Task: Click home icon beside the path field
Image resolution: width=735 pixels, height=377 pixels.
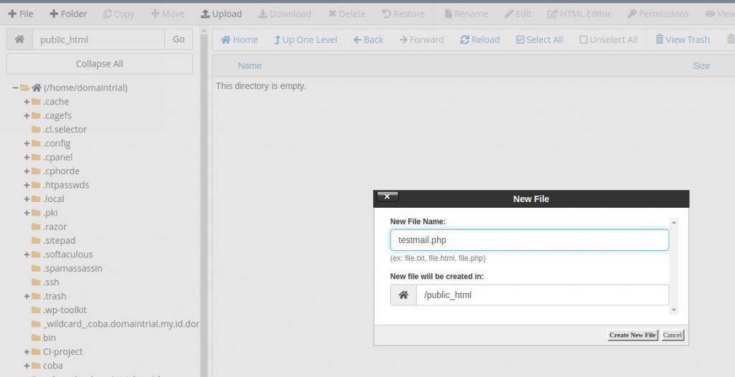Action: (19, 39)
